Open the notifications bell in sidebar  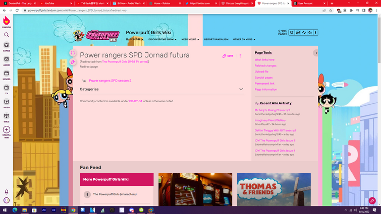point(7,192)
